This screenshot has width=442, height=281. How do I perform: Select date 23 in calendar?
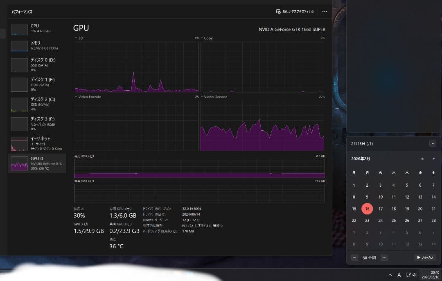click(x=367, y=221)
